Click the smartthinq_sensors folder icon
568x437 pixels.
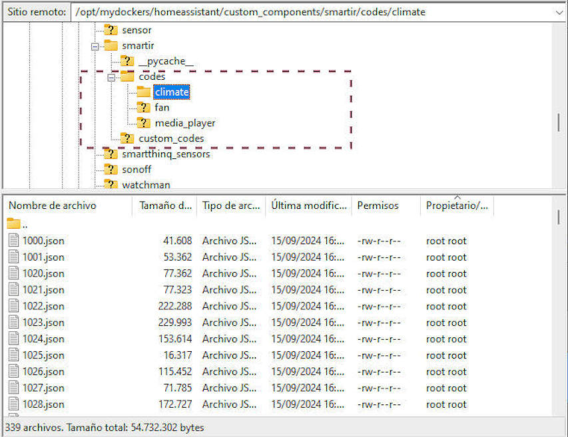coord(111,154)
